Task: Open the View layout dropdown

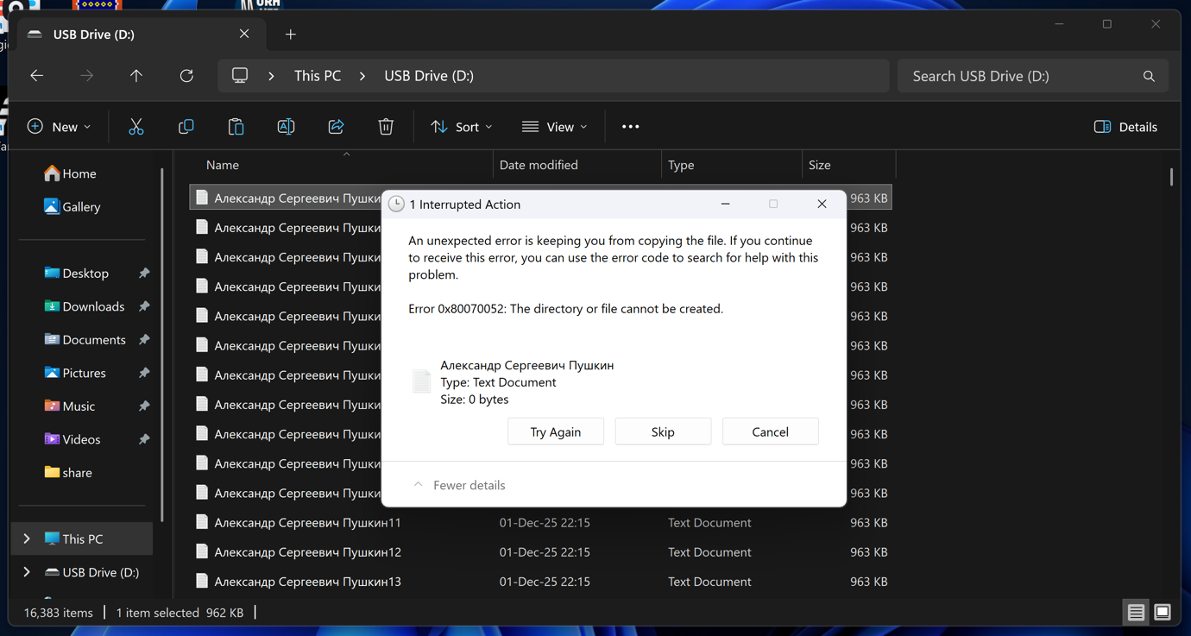Action: [555, 127]
